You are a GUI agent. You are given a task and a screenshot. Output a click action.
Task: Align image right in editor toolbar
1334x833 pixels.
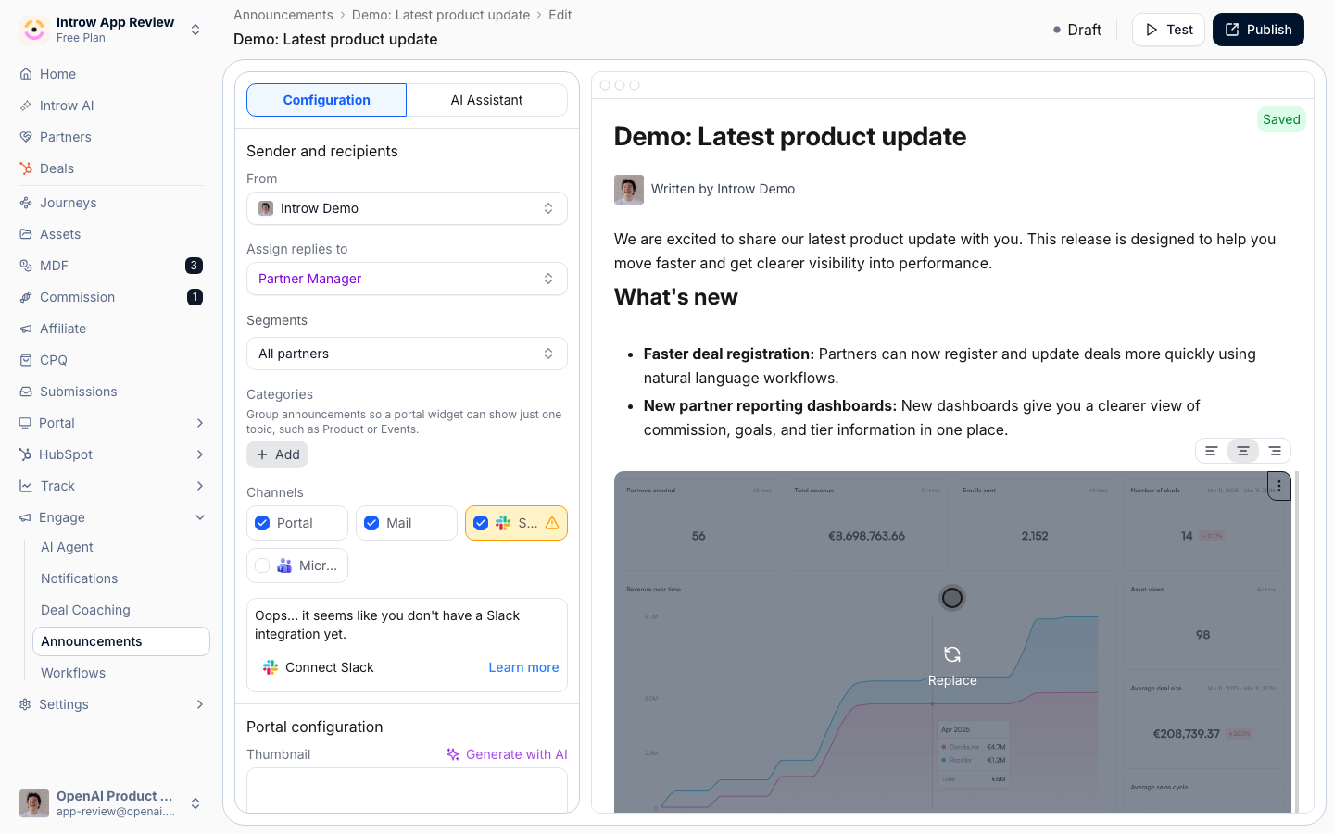pyautogui.click(x=1275, y=451)
